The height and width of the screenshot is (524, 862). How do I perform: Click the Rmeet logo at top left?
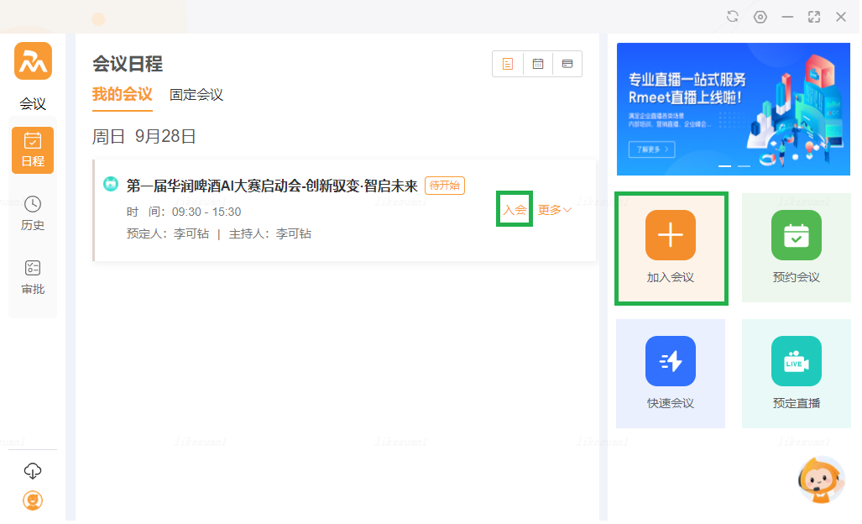click(33, 61)
